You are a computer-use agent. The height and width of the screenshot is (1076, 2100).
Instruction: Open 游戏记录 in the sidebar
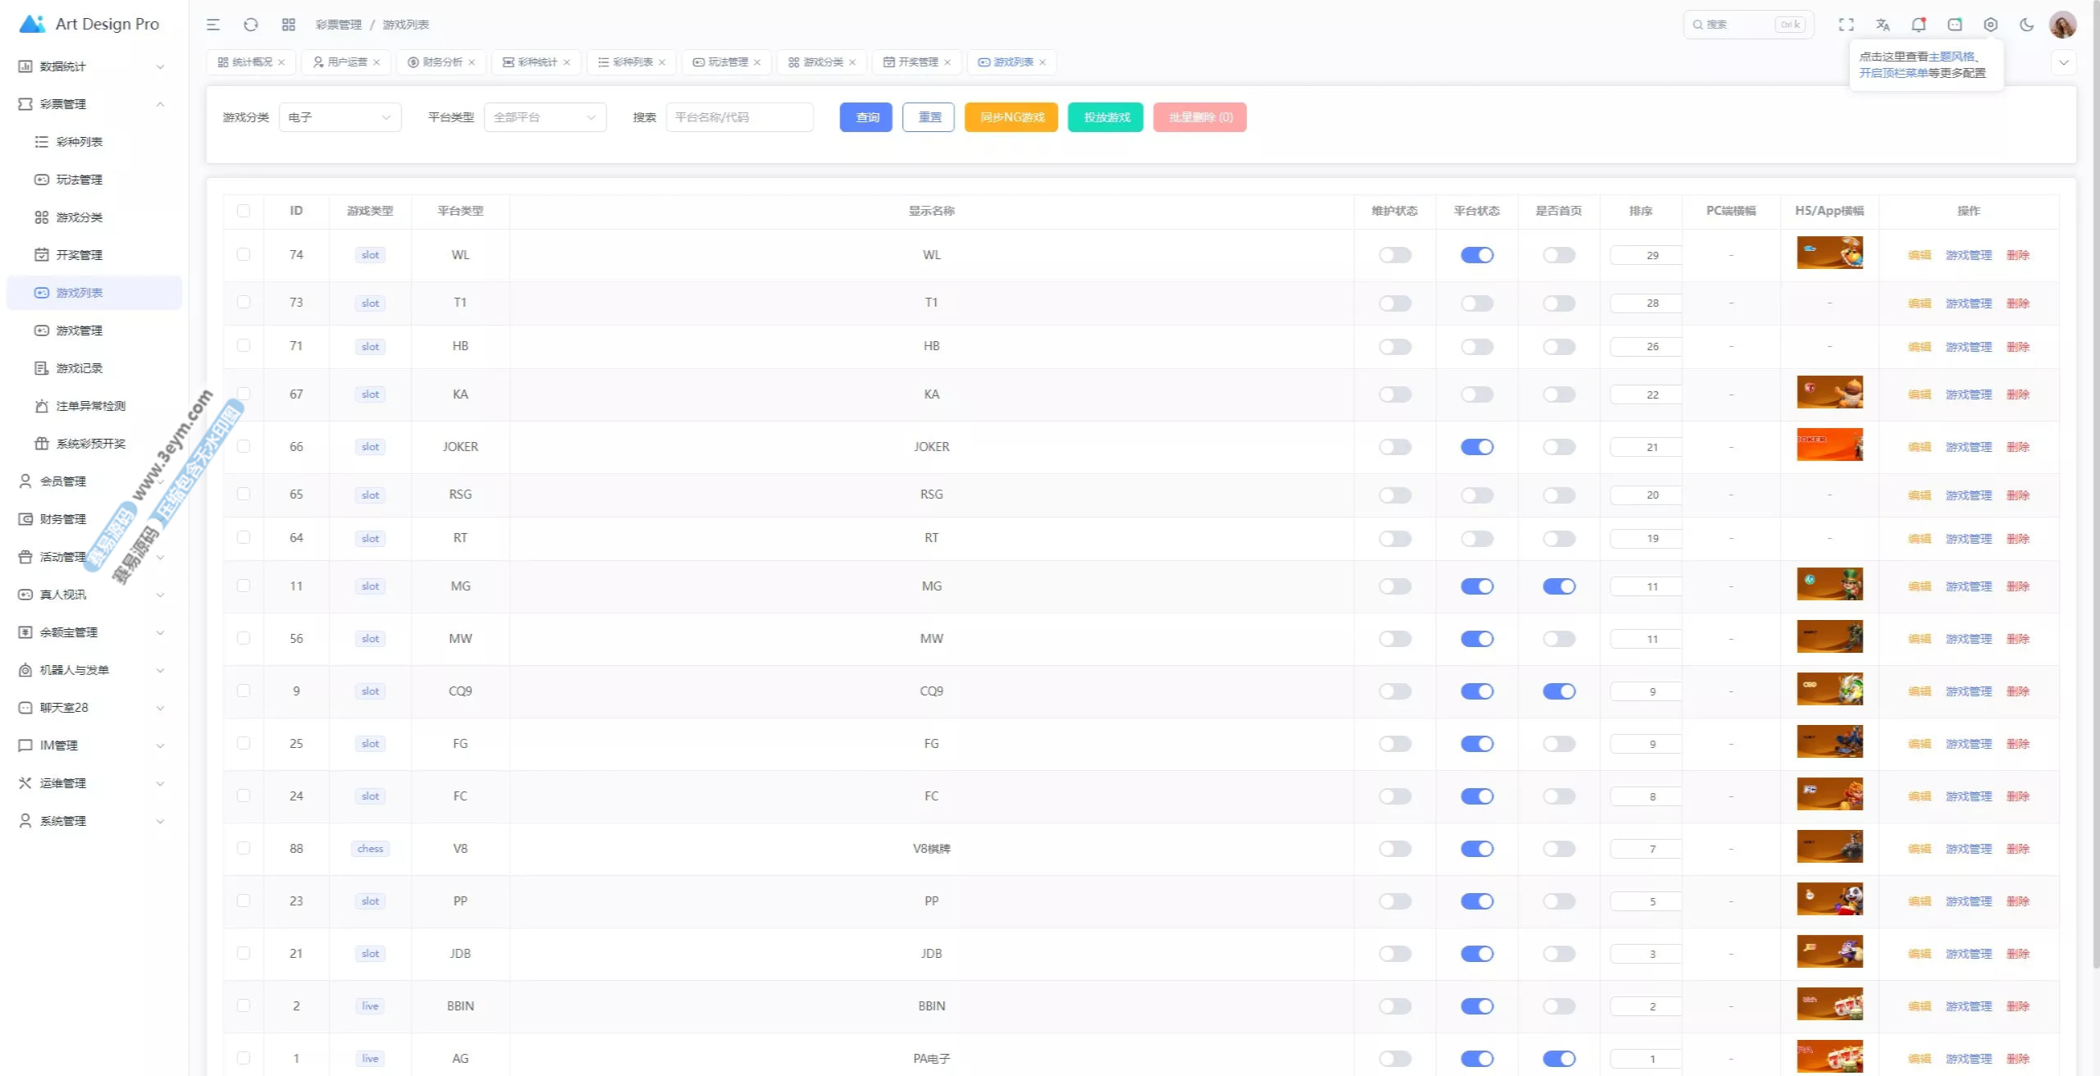(80, 368)
